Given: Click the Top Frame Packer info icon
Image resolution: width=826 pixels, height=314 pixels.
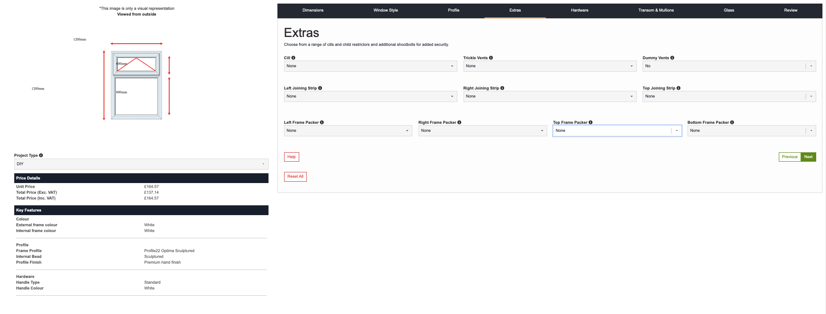Looking at the screenshot, I should 591,122.
